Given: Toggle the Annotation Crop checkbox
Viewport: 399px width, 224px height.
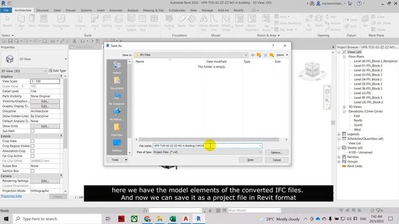Looking at the screenshot, I should click(32, 151).
